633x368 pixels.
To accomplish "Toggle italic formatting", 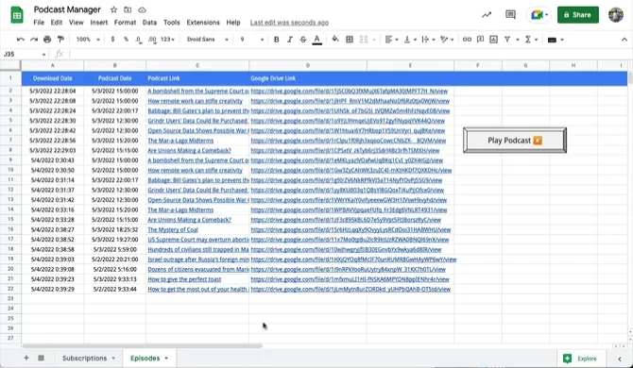I will pyautogui.click(x=290, y=40).
